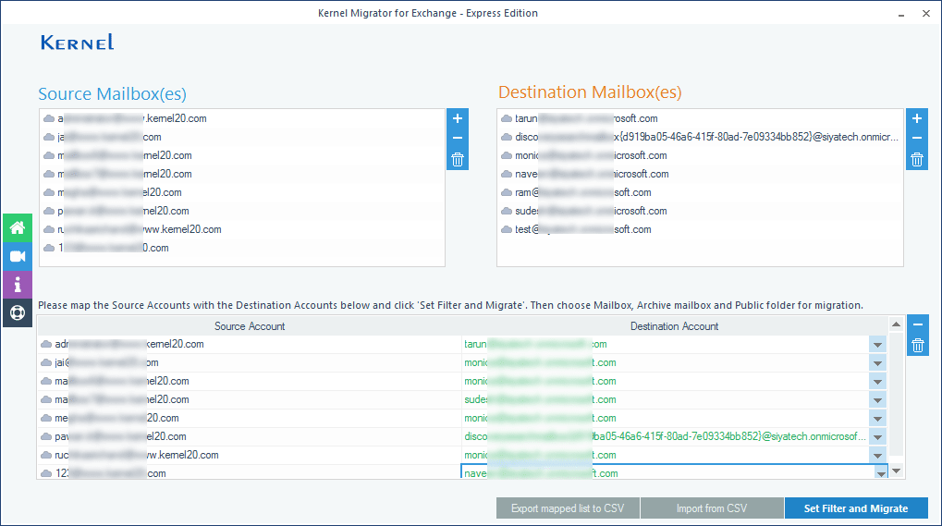Image resolution: width=942 pixels, height=526 pixels.
Task: Click the Destination Account column header
Action: [x=674, y=326]
